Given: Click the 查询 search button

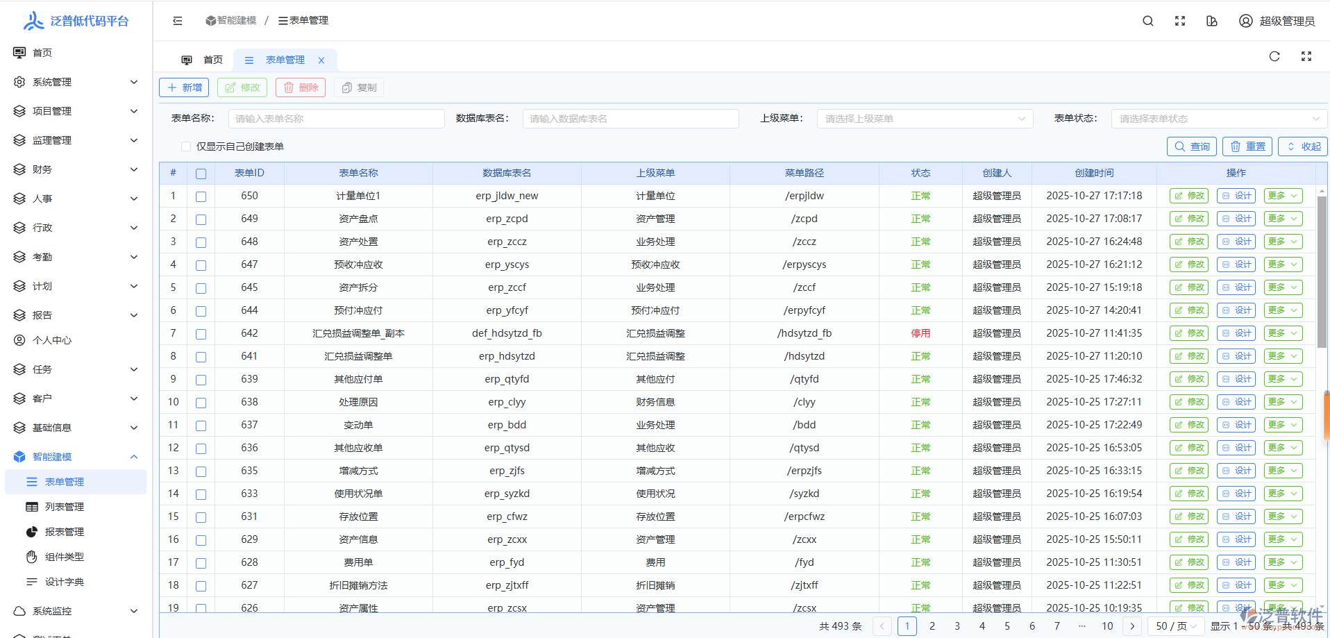Looking at the screenshot, I should point(1192,146).
